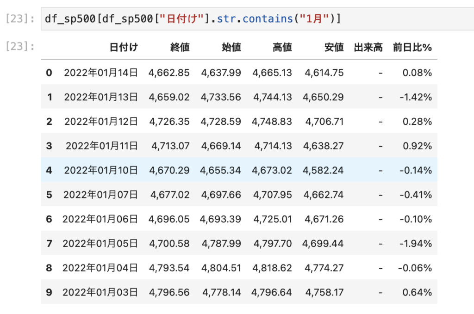The width and height of the screenshot is (474, 314).
Task: Click closing value 4,796.56
Action: point(169,293)
